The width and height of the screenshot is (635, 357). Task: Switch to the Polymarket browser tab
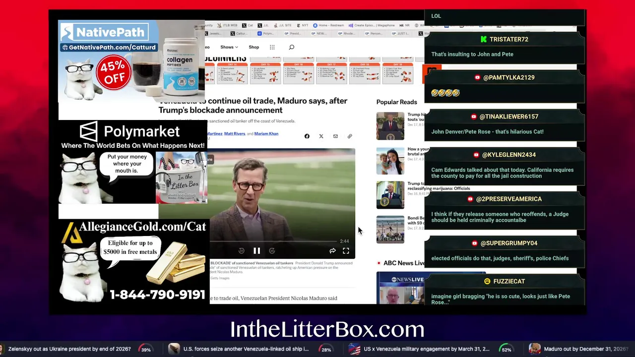click(x=265, y=34)
